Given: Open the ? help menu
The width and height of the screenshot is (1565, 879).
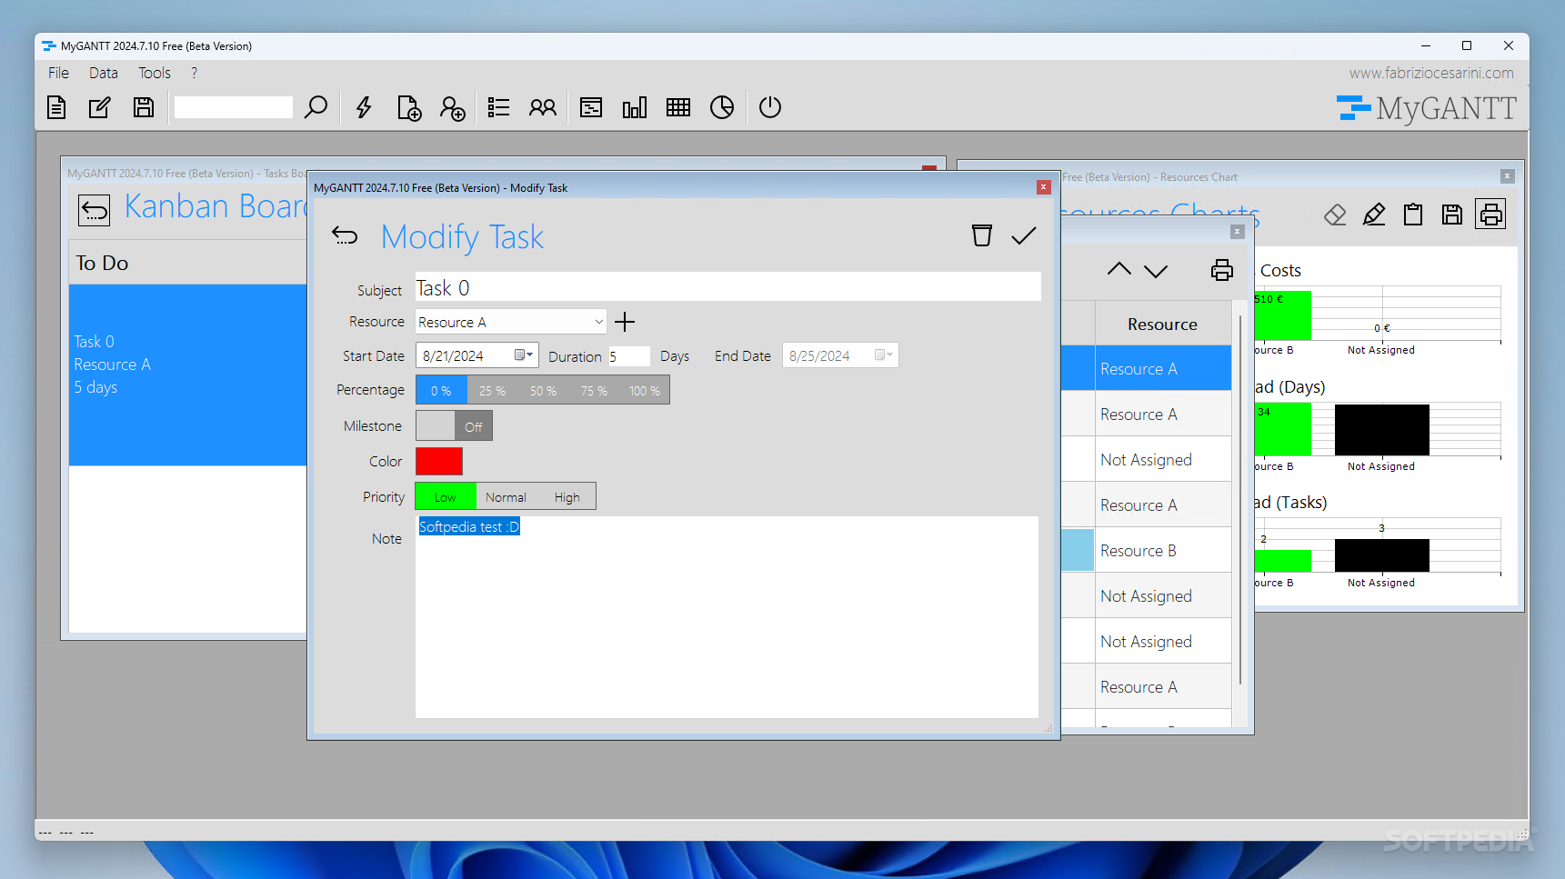Looking at the screenshot, I should pos(194,73).
